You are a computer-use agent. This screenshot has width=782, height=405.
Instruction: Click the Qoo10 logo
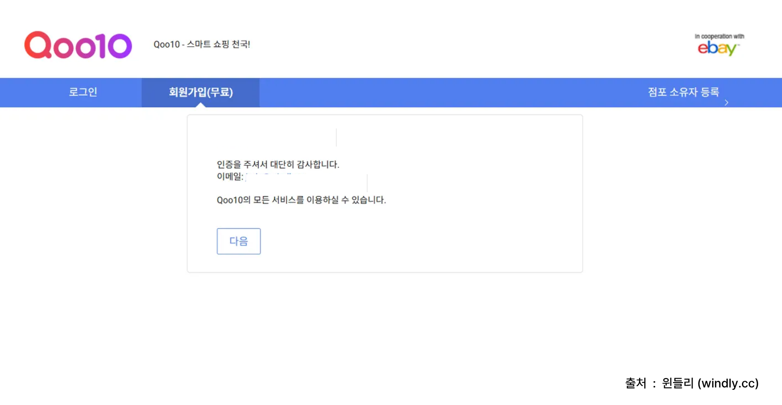click(x=78, y=45)
